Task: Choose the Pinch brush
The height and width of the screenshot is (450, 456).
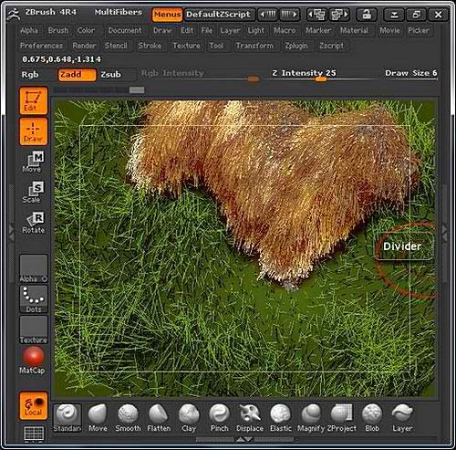Action: [219, 418]
